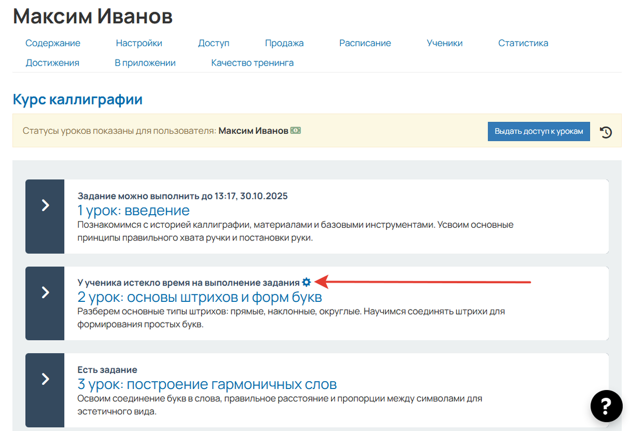Screen dimensions: 630x431
Task: Select the Доступ tab
Action: click(214, 43)
